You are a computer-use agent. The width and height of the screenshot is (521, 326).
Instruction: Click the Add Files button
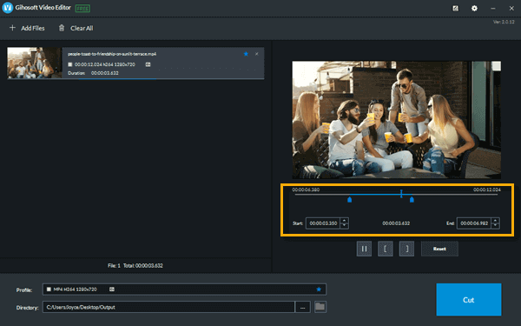point(27,28)
